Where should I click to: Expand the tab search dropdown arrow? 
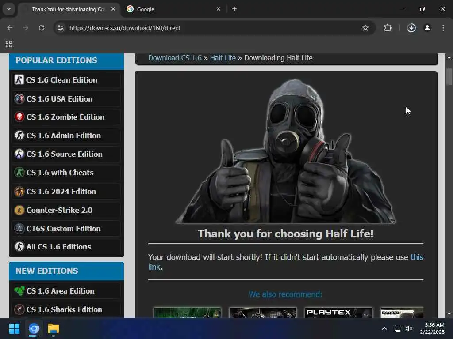[x=9, y=9]
